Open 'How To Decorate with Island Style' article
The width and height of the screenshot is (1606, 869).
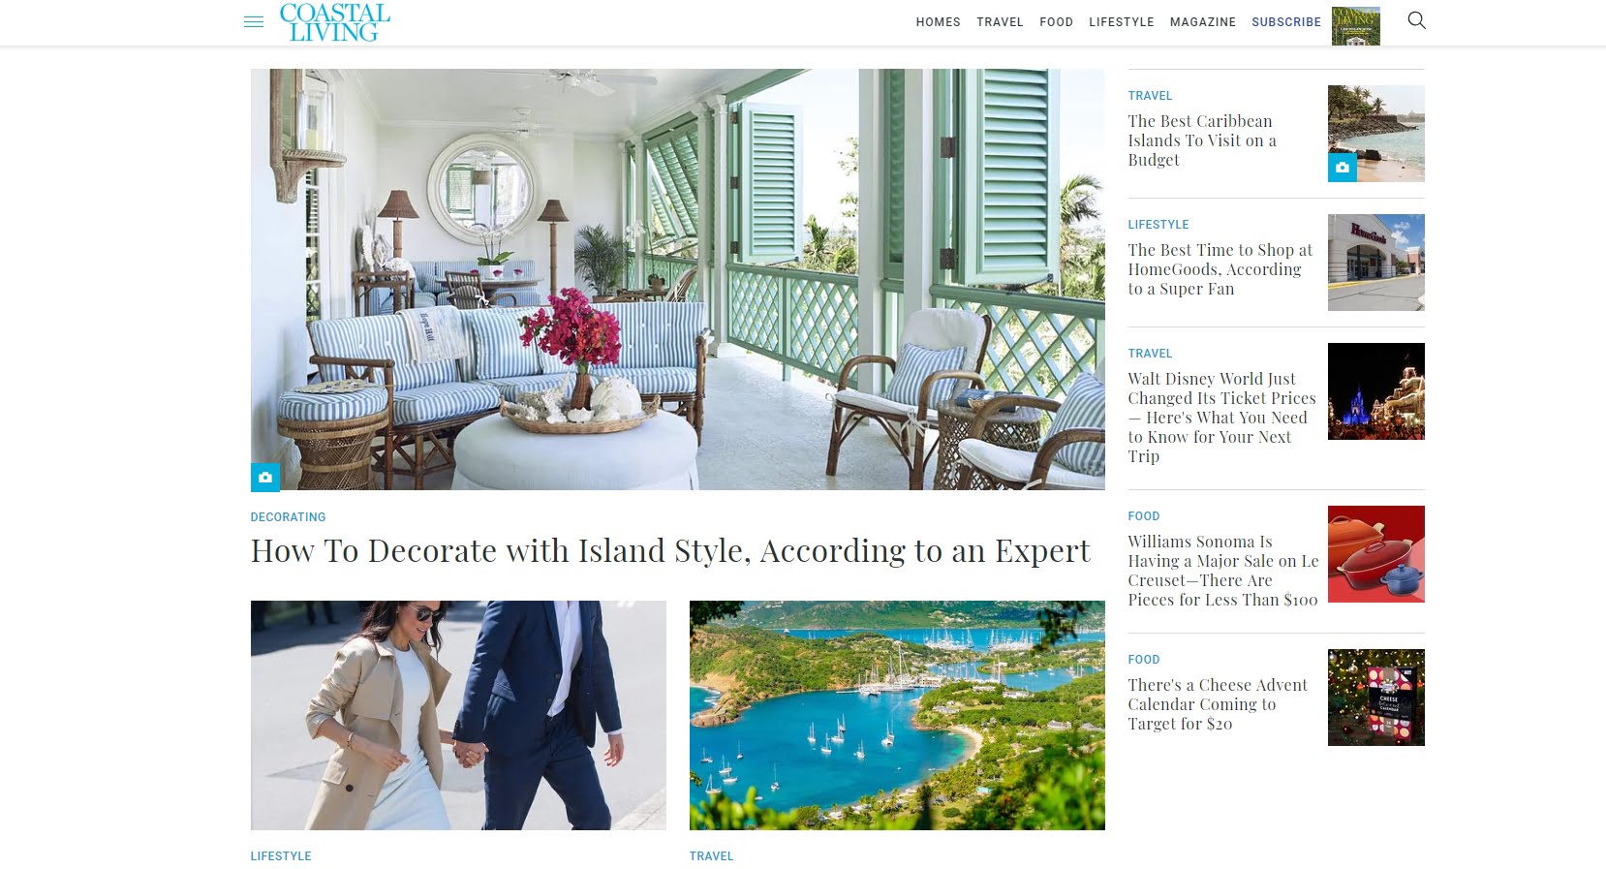[x=670, y=550]
